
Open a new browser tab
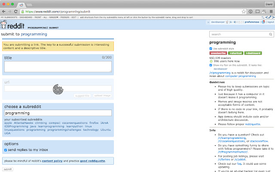(x=29, y=5)
